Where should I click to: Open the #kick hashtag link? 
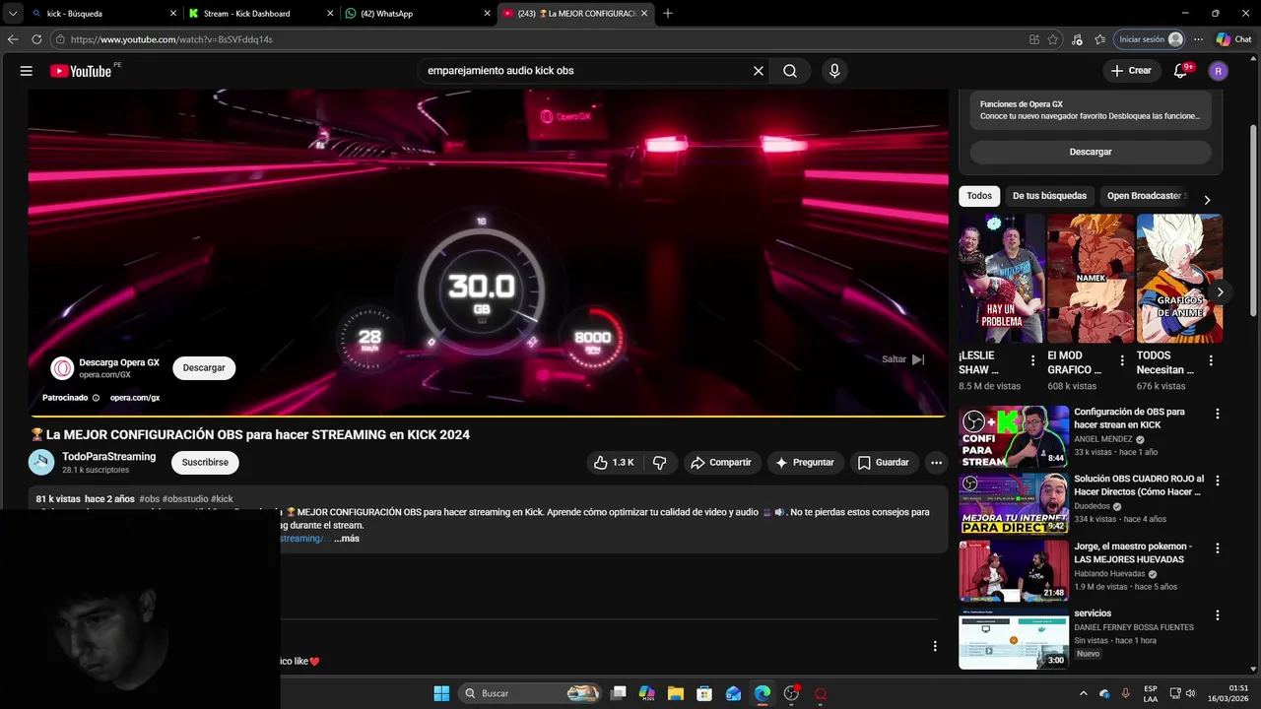coord(223,499)
